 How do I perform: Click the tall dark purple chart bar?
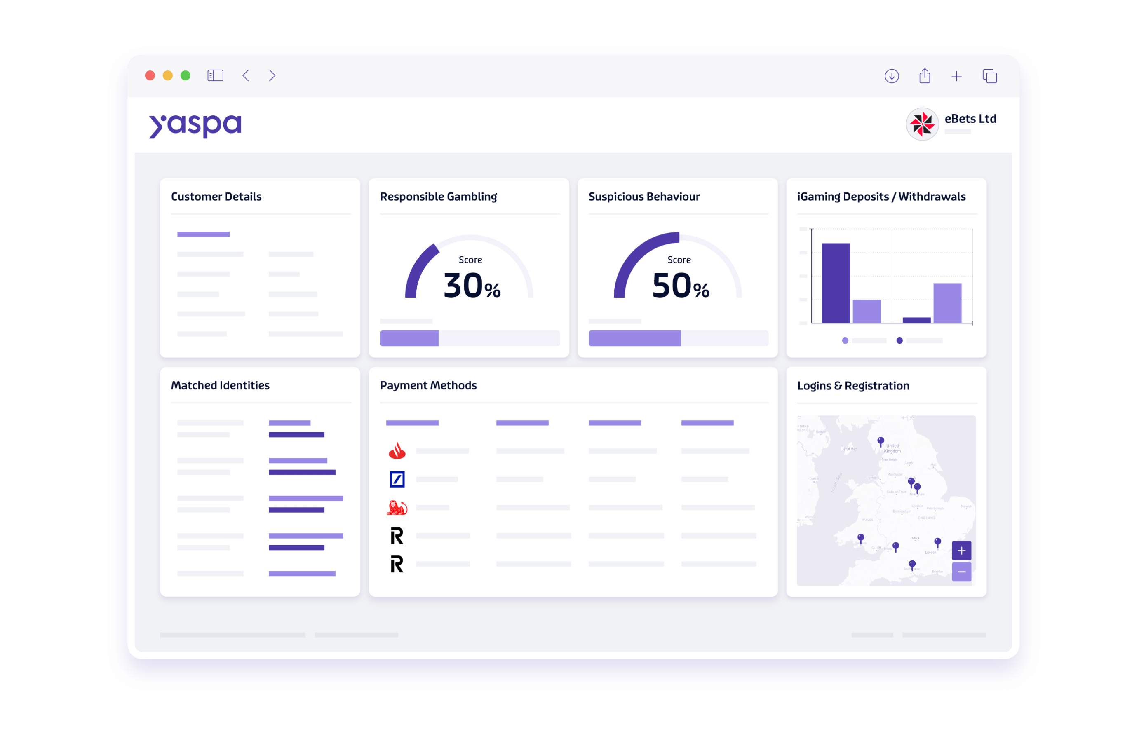(836, 283)
